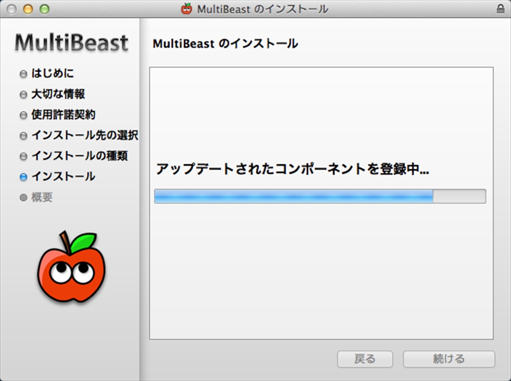The height and width of the screenshot is (381, 511).
Task: Click the bullet next to はじめに
Action: [23, 74]
